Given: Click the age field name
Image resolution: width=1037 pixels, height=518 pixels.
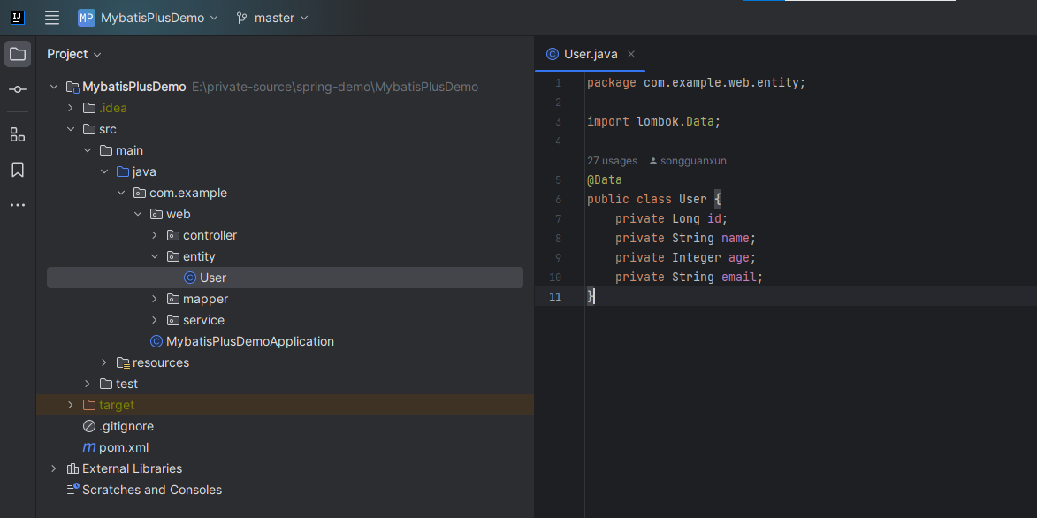Looking at the screenshot, I should (x=739, y=257).
